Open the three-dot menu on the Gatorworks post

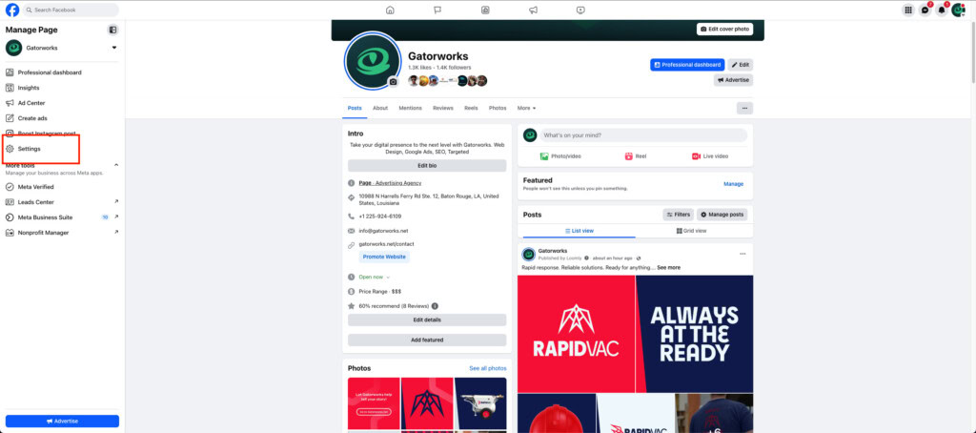point(742,254)
